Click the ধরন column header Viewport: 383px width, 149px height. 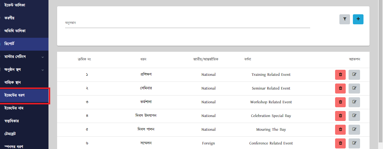(143, 59)
